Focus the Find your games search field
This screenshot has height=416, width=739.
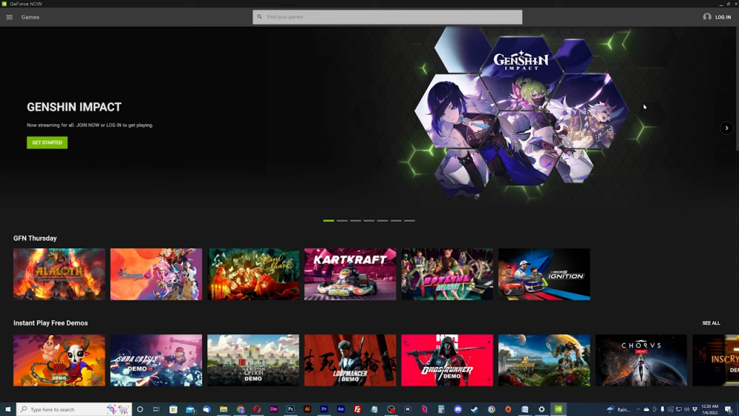tap(388, 17)
